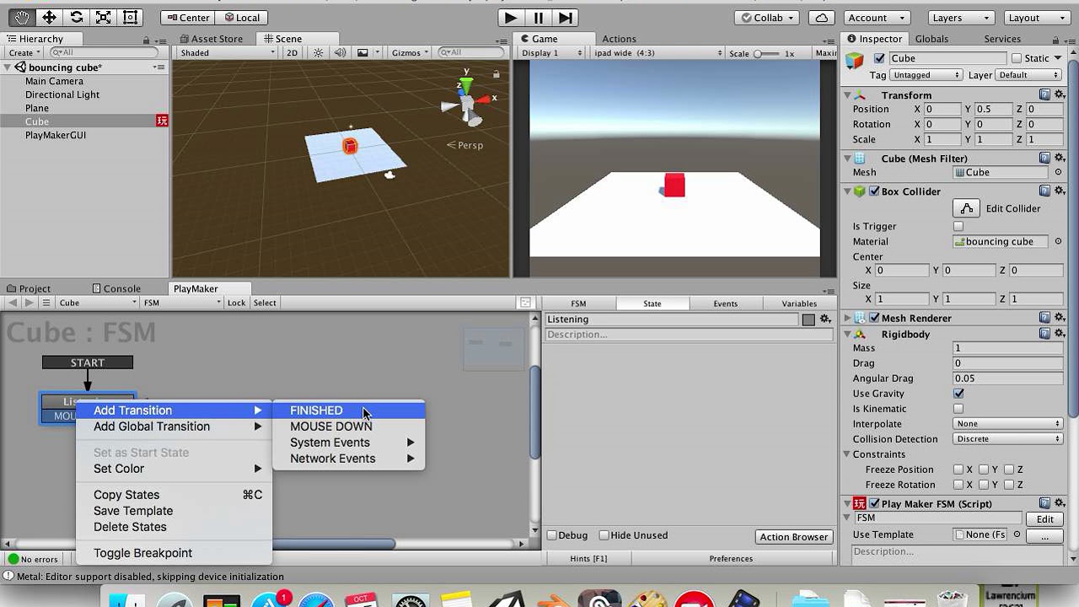Click the Edit Collider icon button
This screenshot has width=1079, height=607.
(x=967, y=208)
